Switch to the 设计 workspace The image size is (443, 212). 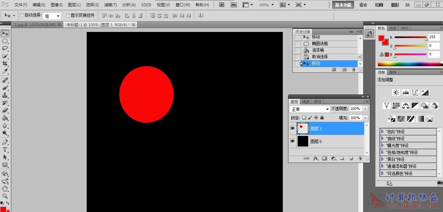coord(363,5)
